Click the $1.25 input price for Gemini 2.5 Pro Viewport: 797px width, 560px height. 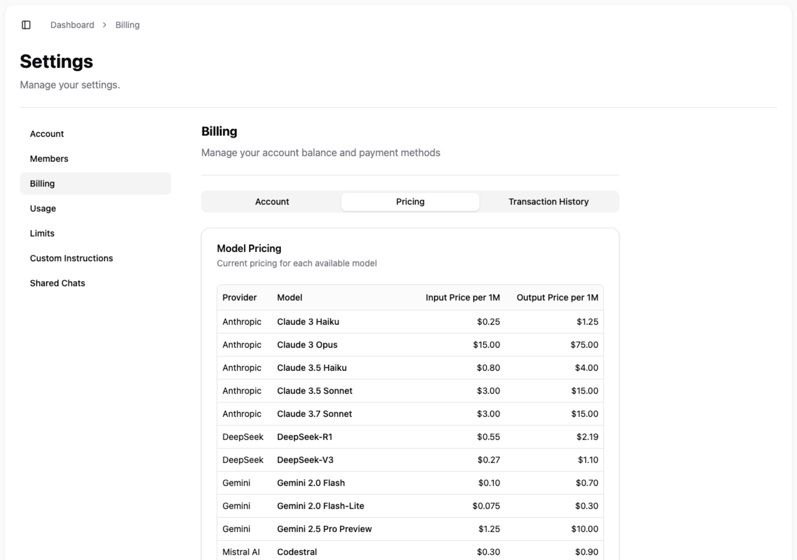coord(489,529)
